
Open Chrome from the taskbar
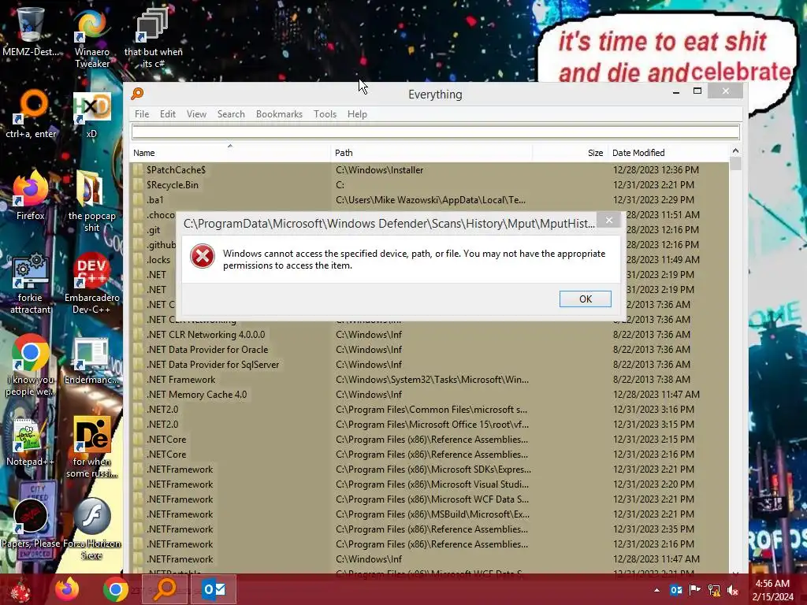coord(115,589)
